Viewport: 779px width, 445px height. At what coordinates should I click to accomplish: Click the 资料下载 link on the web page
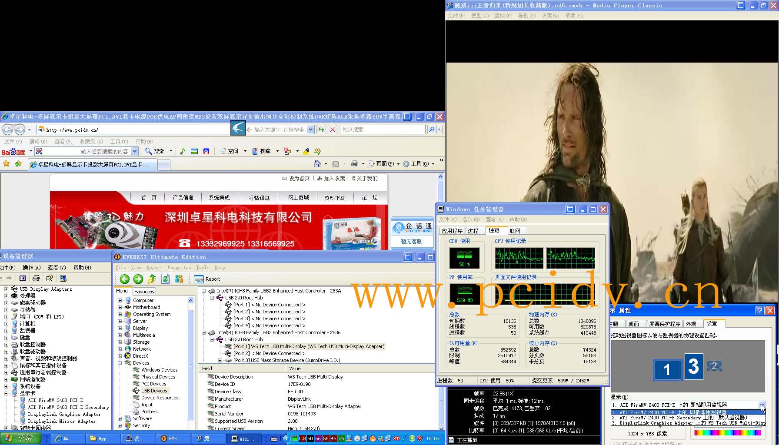tap(335, 198)
